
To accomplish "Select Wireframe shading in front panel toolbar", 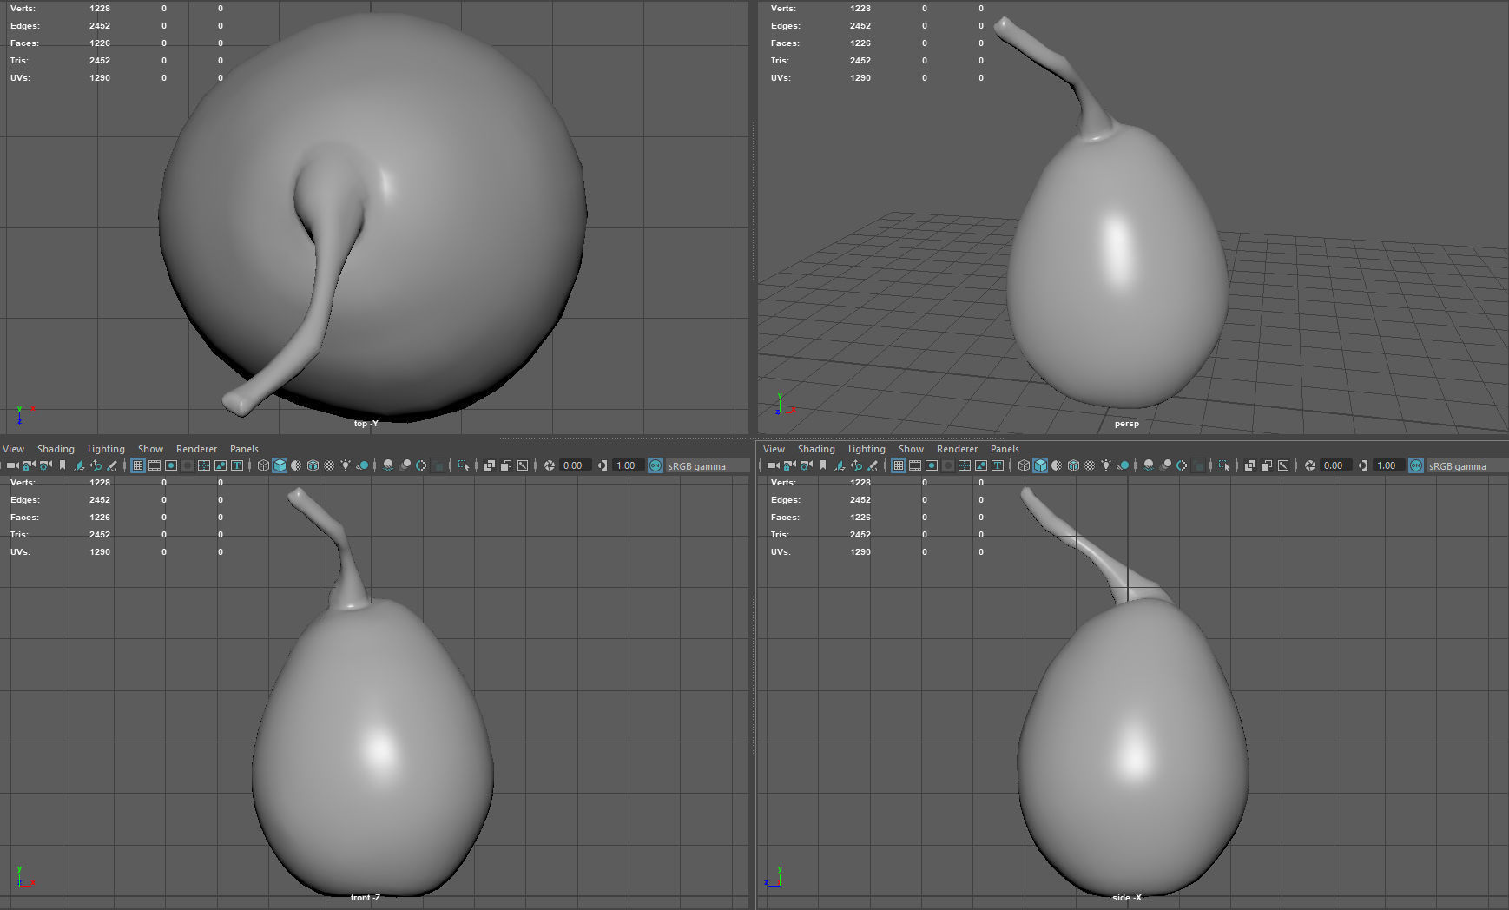I will (263, 465).
